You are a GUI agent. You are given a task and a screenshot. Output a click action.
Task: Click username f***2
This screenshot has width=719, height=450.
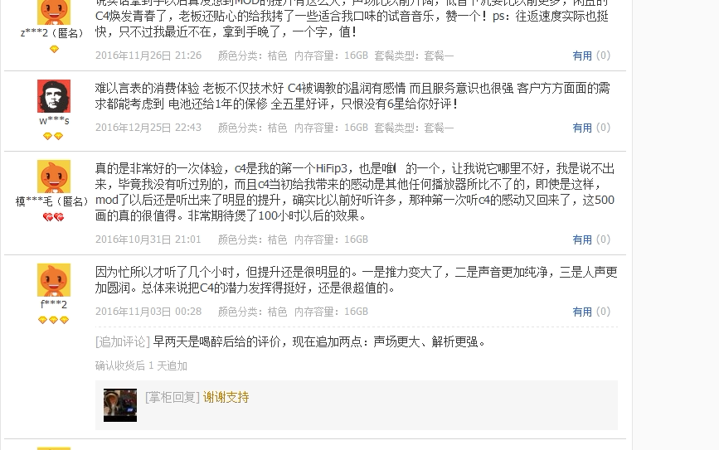[x=54, y=304]
